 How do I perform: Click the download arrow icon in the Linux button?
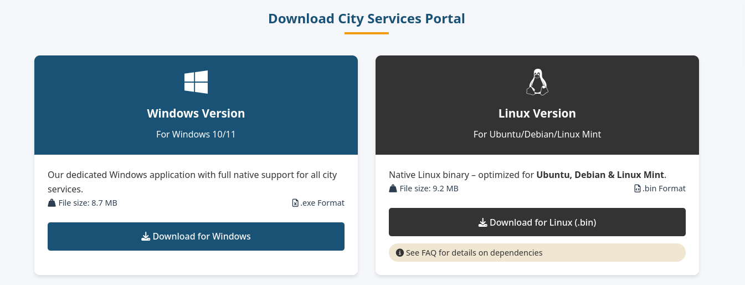(x=482, y=222)
